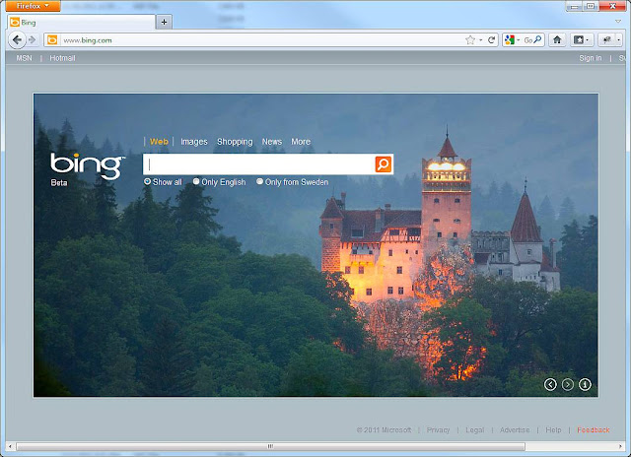Click the © 2011 Microsoft text

click(x=384, y=430)
